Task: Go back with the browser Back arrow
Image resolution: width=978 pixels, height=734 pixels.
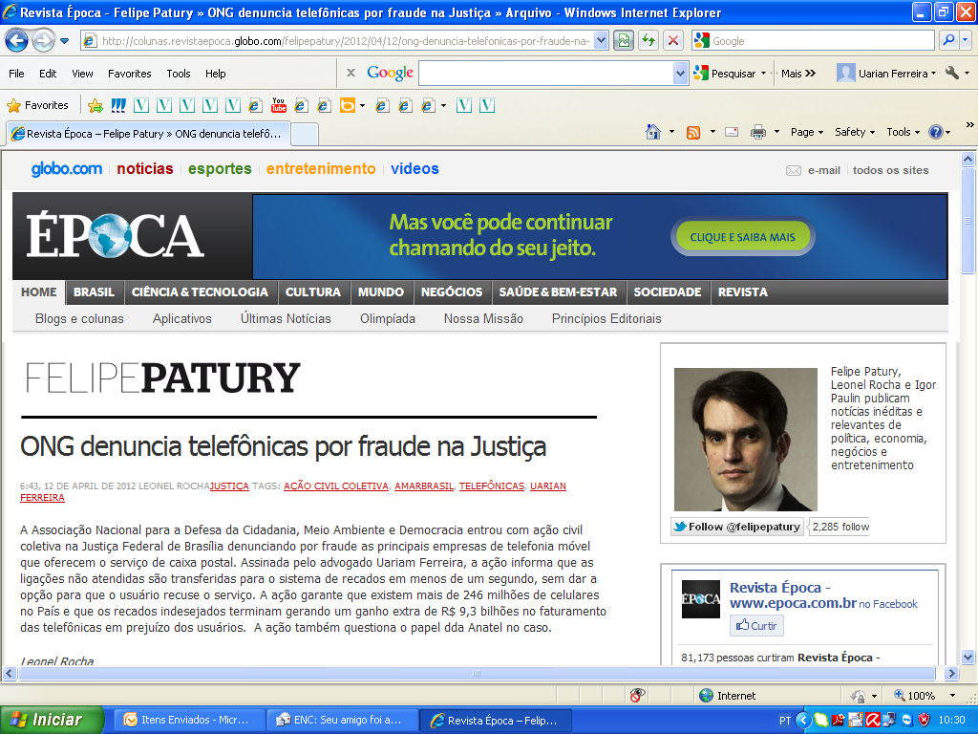Action: click(x=17, y=41)
